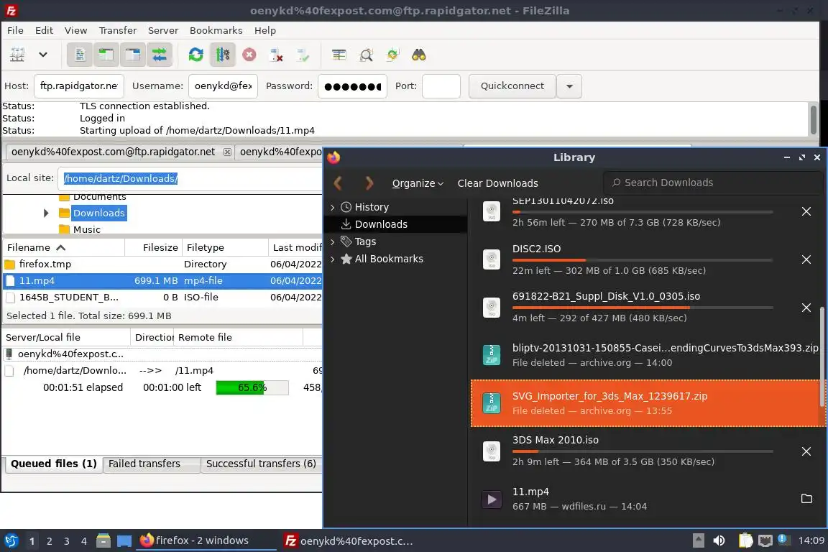Open the Organize dropdown in Library
The height and width of the screenshot is (552, 828).
tap(417, 183)
